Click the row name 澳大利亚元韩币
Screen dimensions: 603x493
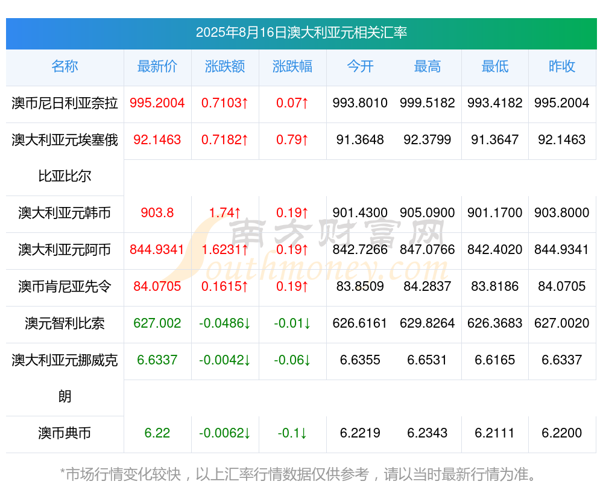[65, 213]
